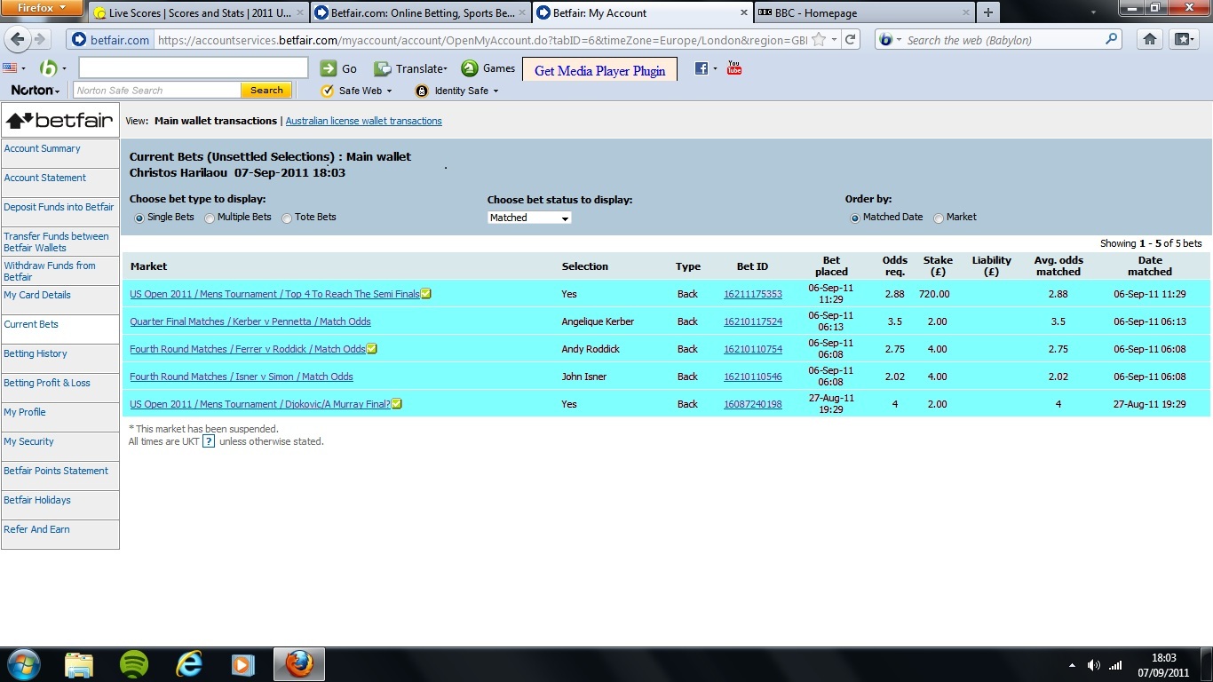Click the Identity Safe lock icon
Screen dimensions: 1213x682
coord(422,91)
